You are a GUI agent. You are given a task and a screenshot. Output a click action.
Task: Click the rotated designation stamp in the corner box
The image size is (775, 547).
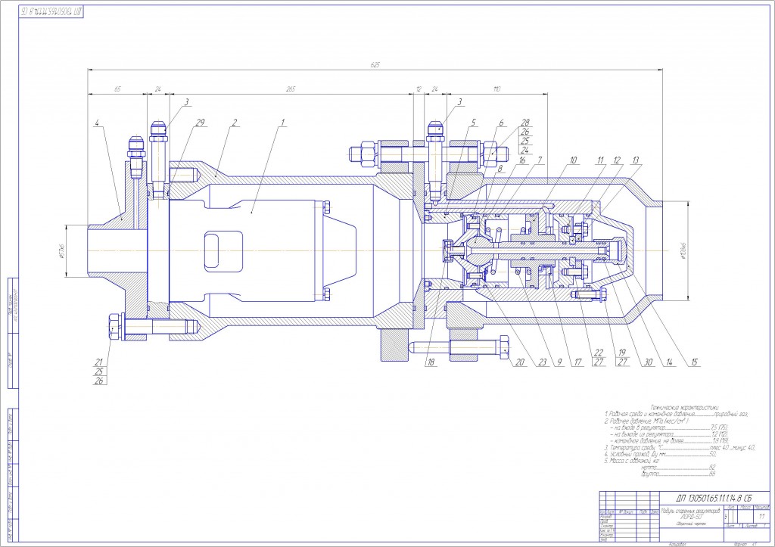click(x=51, y=11)
